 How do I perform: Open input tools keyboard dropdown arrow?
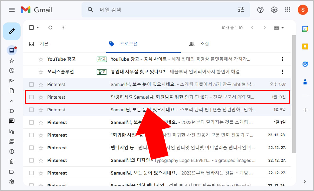click(283, 28)
